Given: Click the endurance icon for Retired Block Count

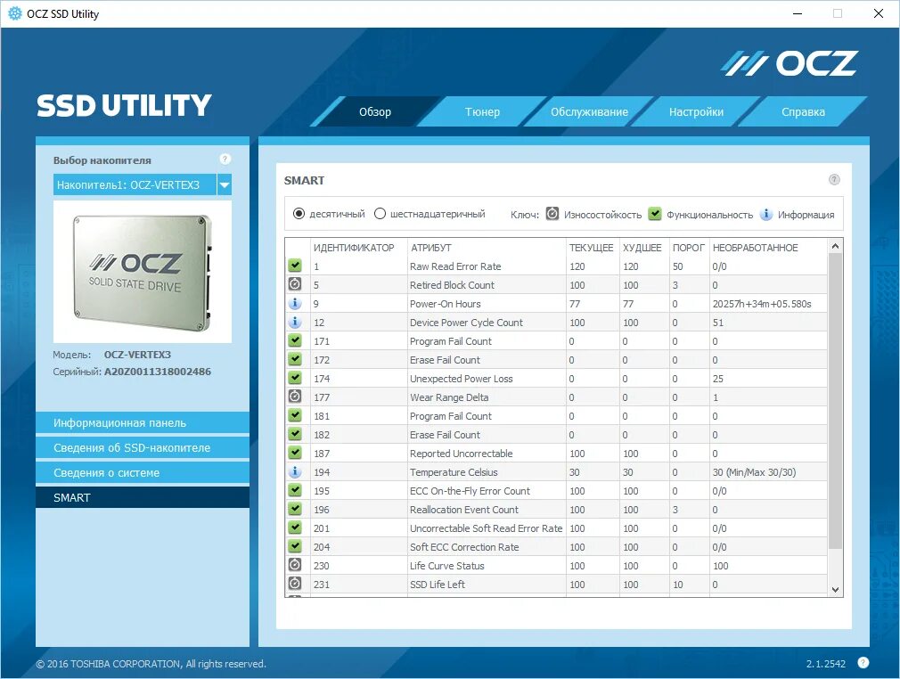Looking at the screenshot, I should (x=294, y=284).
